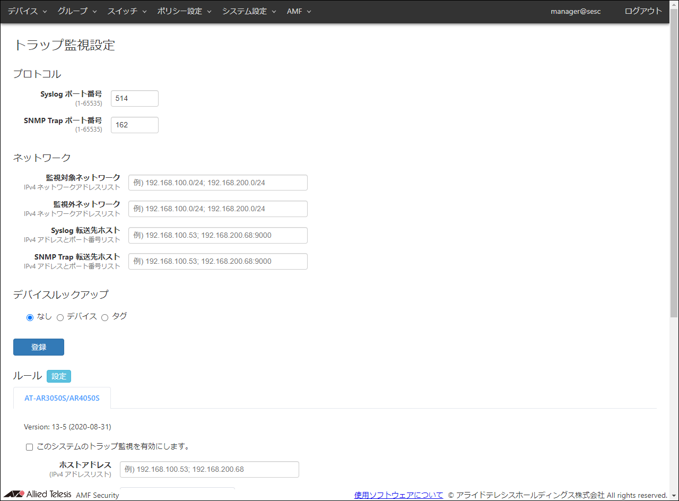Select the デバイス lookup radio button
Viewport: 679px width, 501px height.
click(60, 317)
